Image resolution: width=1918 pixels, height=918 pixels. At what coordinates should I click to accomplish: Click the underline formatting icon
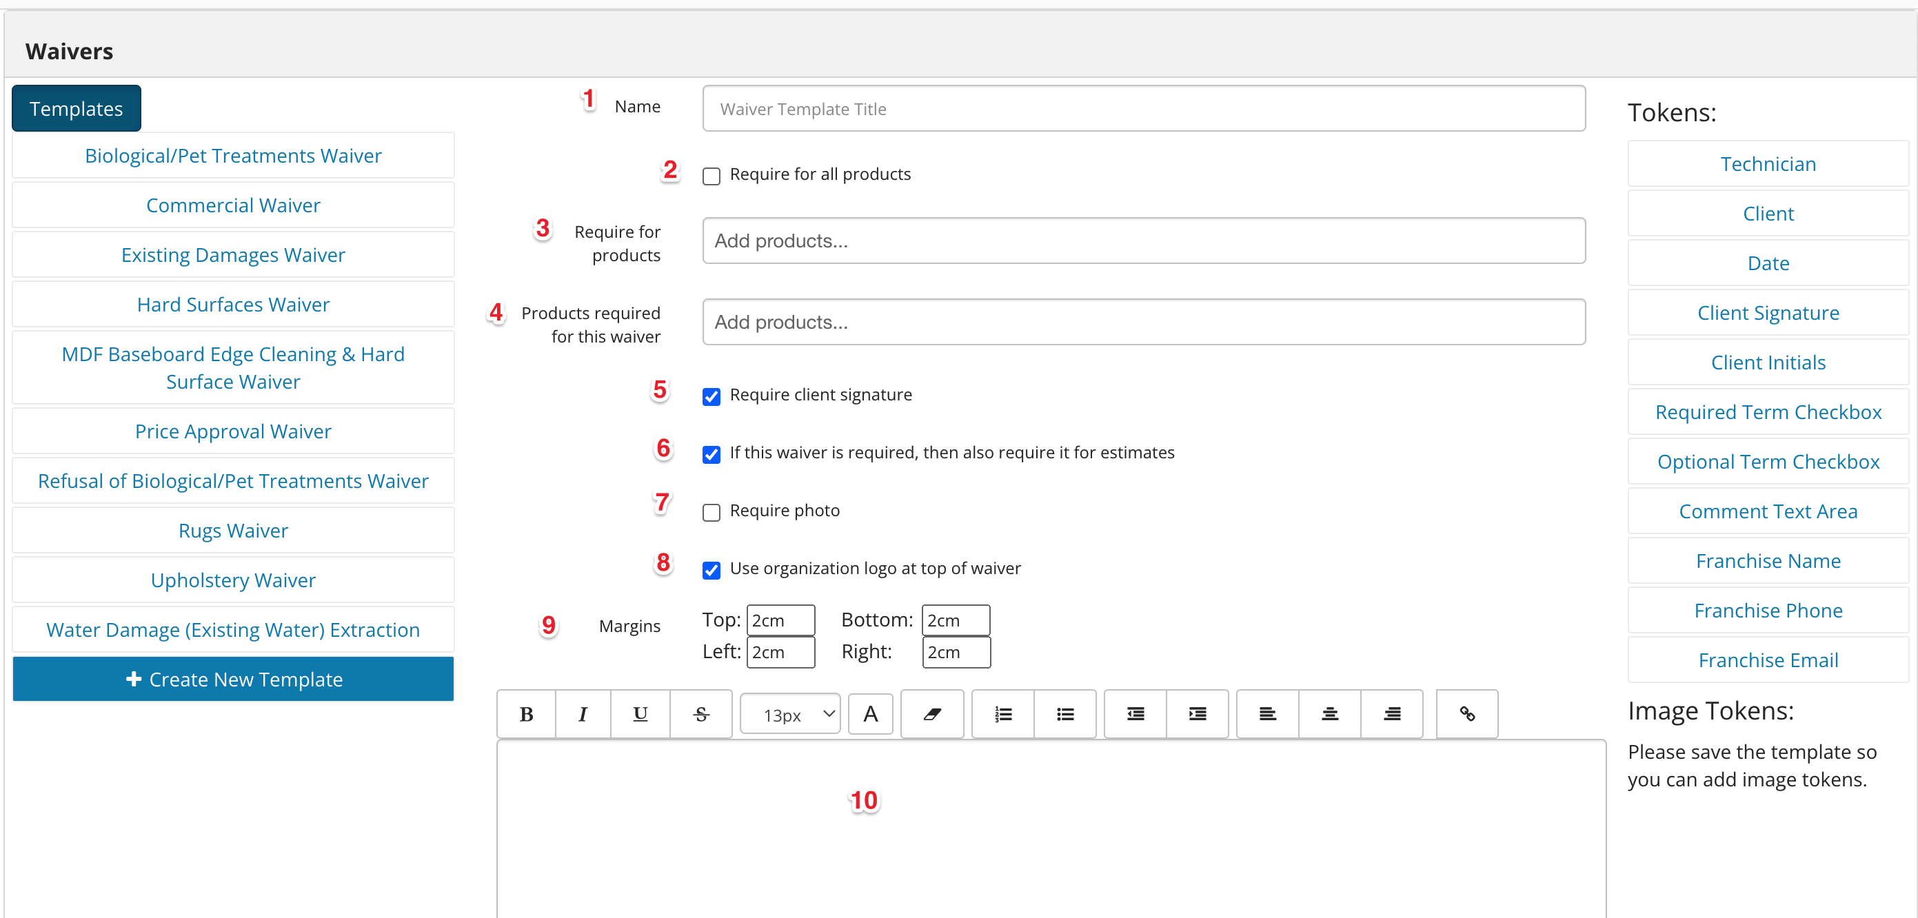pos(640,714)
